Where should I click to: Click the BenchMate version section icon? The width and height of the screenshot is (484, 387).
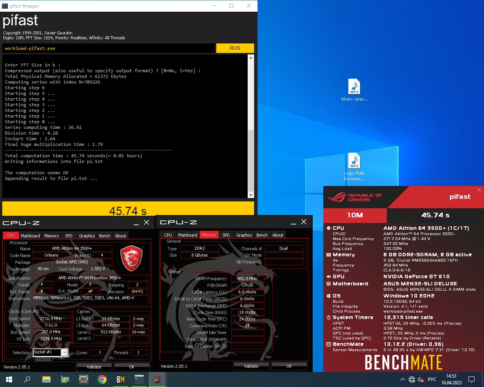[329, 344]
